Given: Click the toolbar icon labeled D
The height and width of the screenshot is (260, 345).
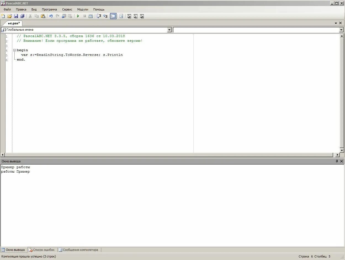Looking at the screenshot, I should point(129,16).
